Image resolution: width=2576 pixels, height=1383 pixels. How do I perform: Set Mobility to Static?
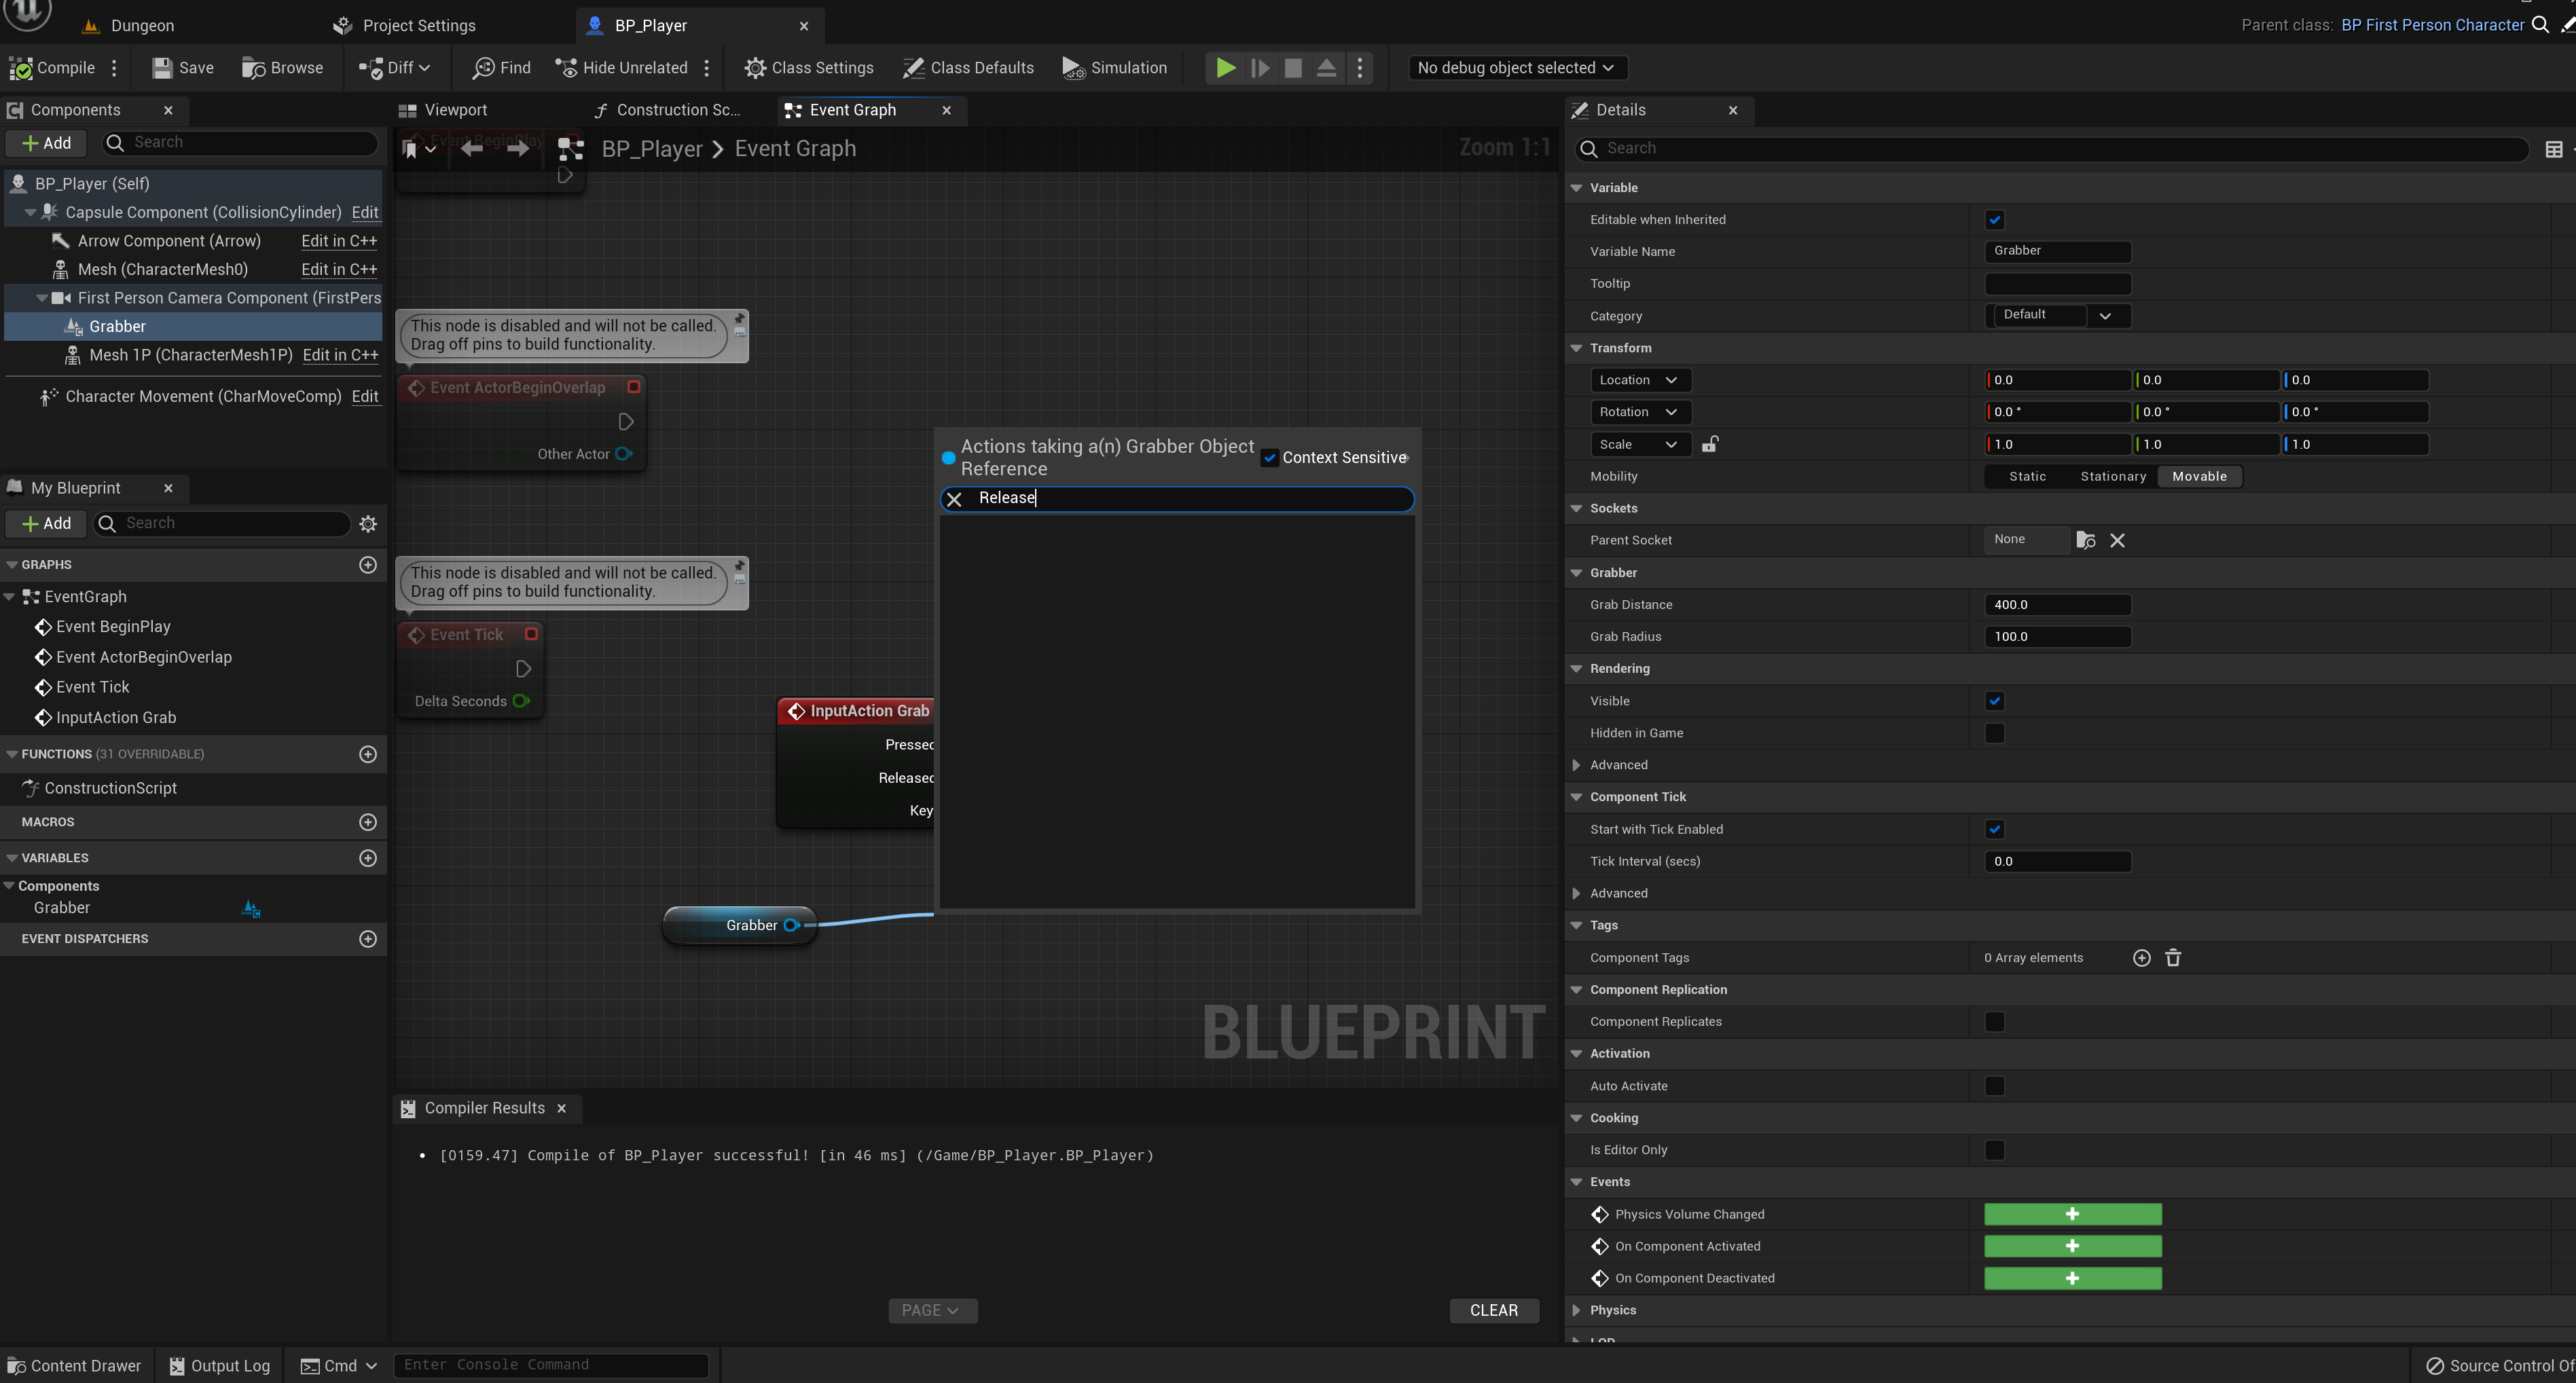pos(2027,476)
